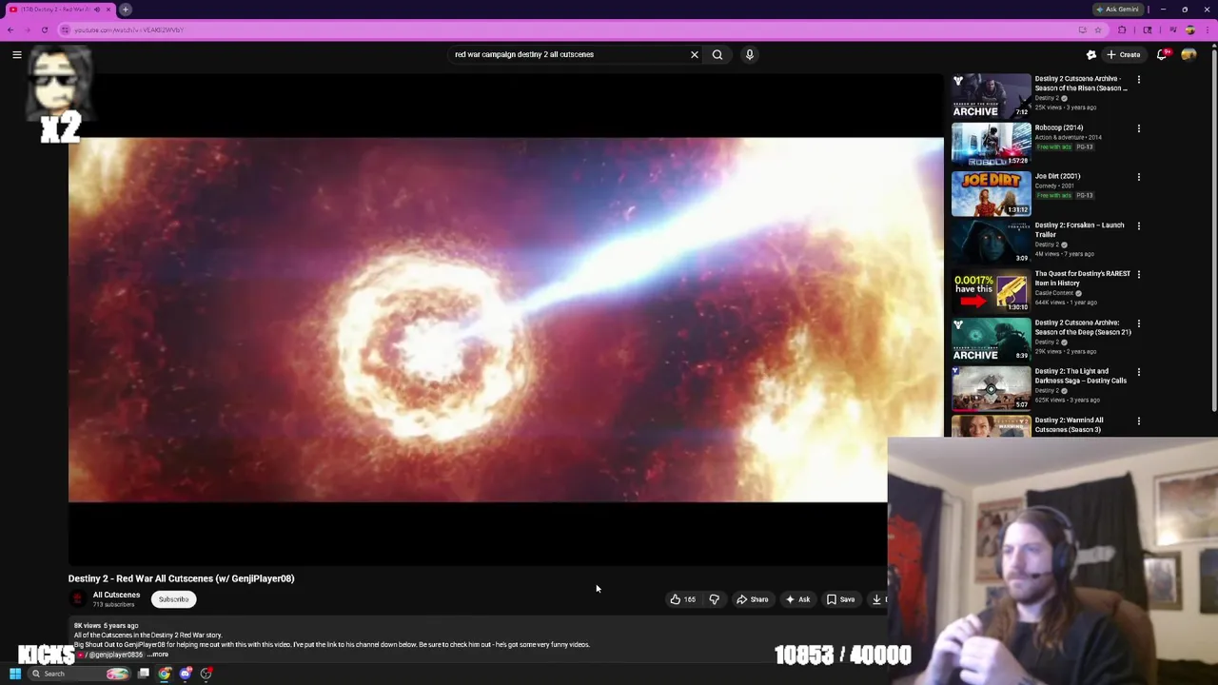Clear the search box with the X icon
Screen dimensions: 1218x685
[695, 54]
